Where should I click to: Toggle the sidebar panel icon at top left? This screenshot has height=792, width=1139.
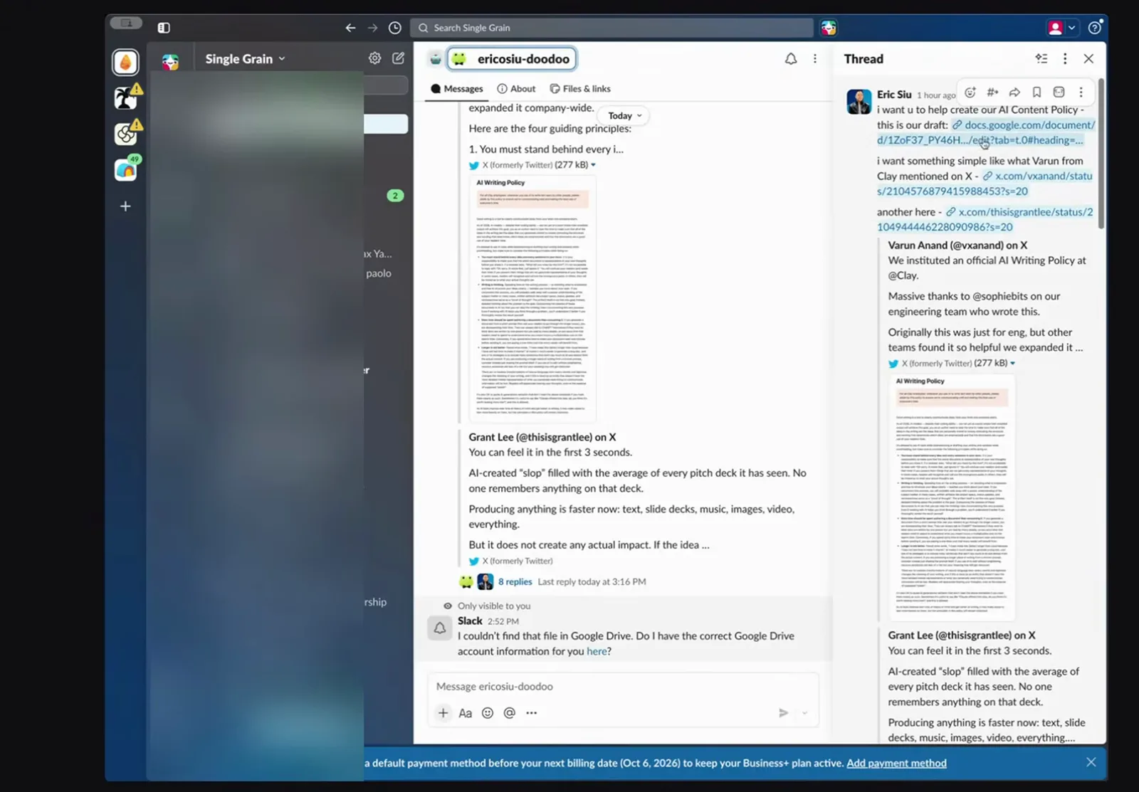click(164, 28)
